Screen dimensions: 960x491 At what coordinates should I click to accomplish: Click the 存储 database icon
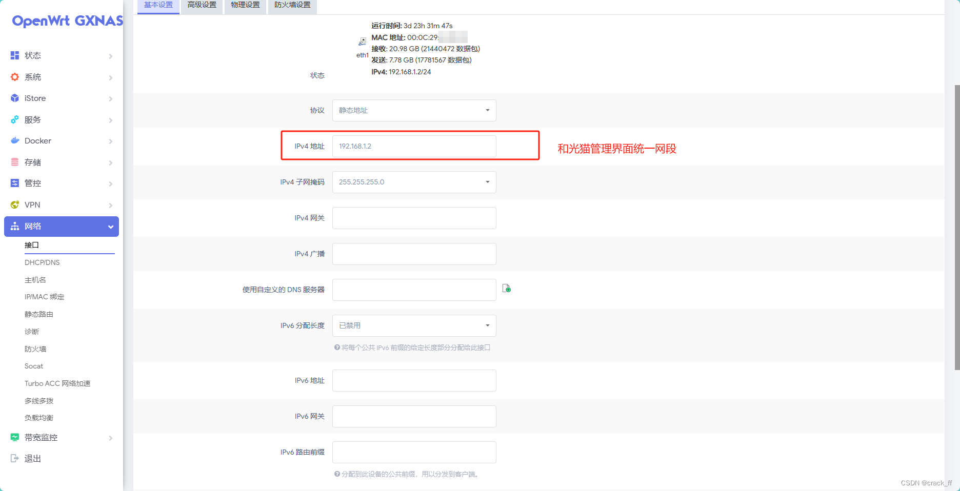15,162
